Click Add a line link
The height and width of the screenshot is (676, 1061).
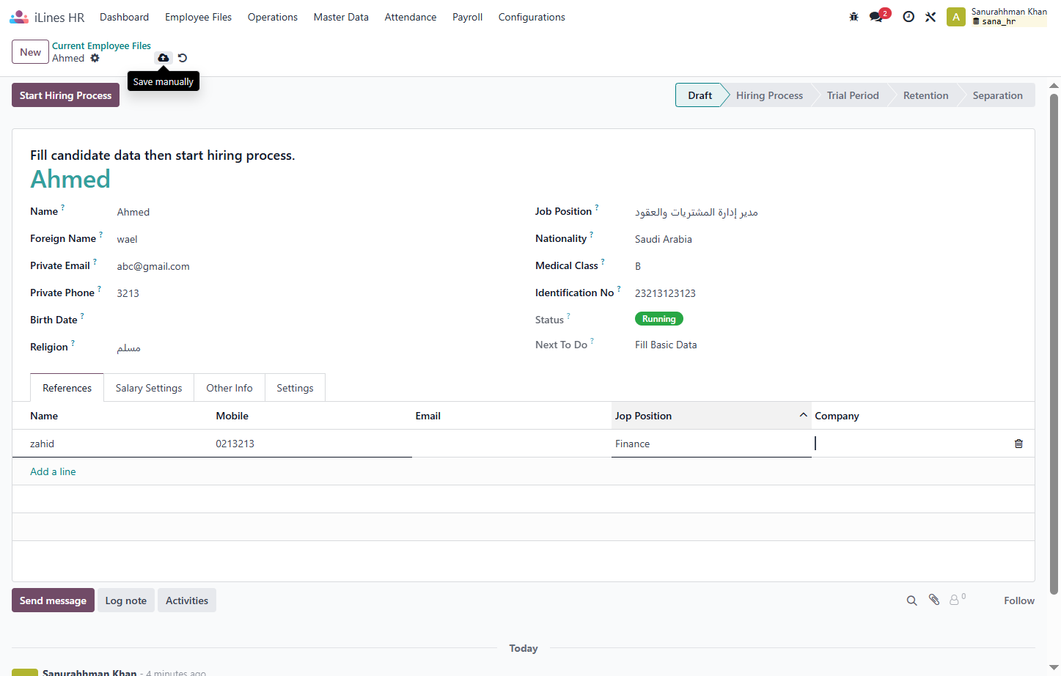53,471
